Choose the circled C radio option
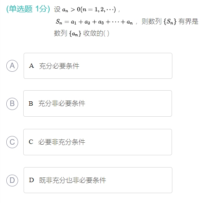 pyautogui.click(x=12, y=142)
